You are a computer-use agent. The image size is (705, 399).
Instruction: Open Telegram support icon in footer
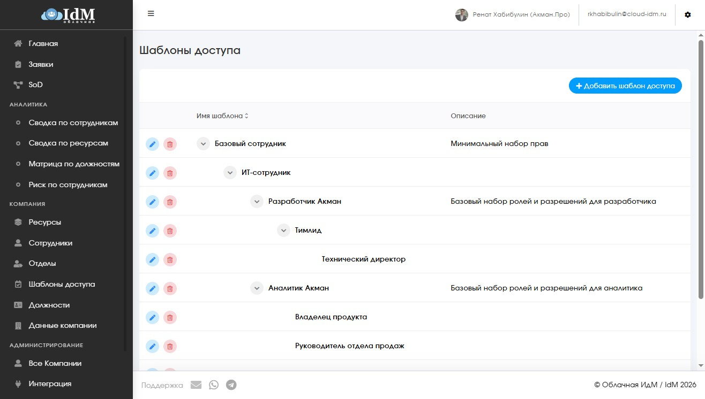(x=231, y=385)
